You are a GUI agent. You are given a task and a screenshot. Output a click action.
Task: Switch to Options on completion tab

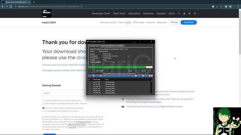(x=117, y=46)
